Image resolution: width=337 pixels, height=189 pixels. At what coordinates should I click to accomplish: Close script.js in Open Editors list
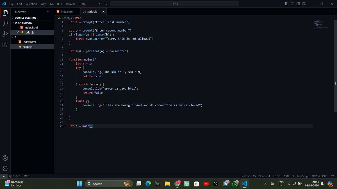coord(18,32)
